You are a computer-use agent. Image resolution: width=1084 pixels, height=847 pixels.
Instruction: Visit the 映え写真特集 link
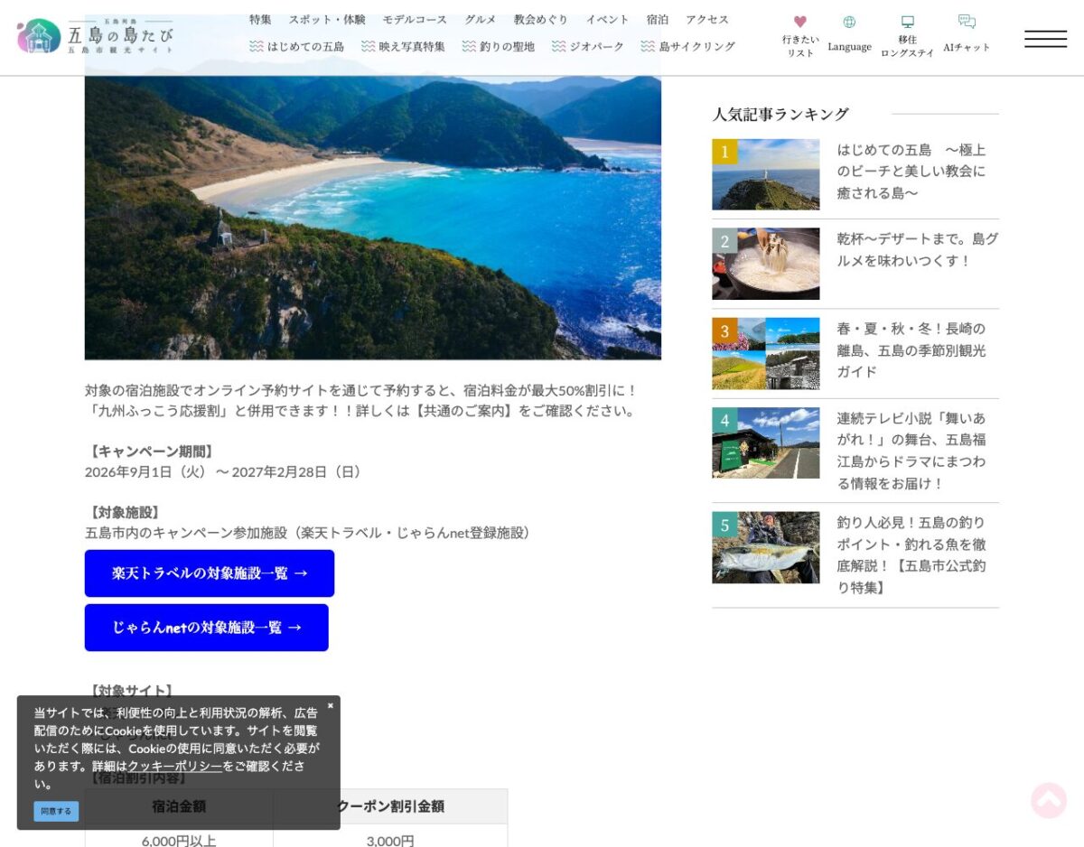point(403,46)
